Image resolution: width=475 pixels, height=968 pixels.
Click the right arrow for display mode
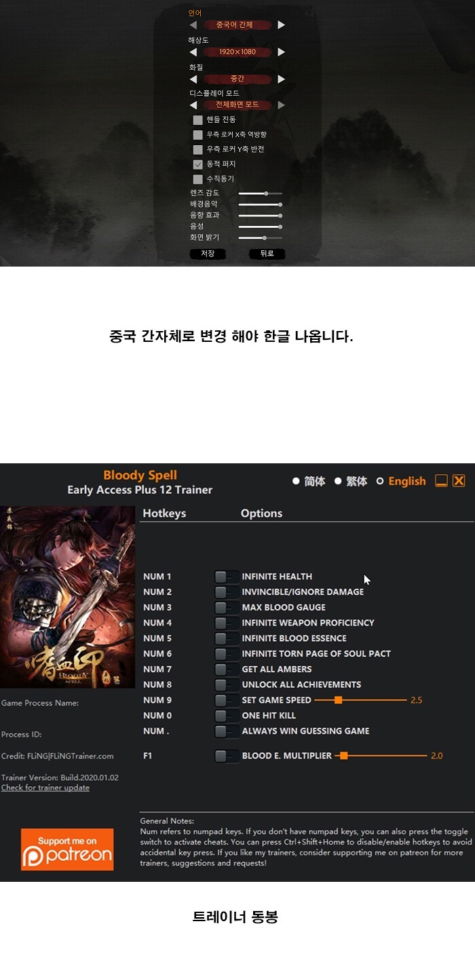pos(281,105)
